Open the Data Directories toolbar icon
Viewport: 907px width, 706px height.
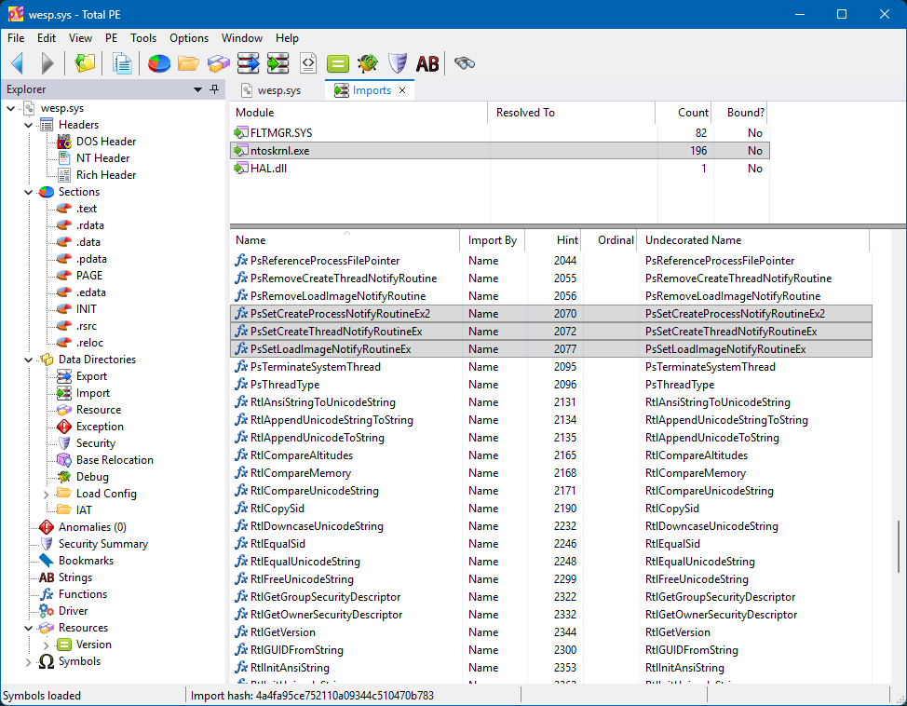85,63
